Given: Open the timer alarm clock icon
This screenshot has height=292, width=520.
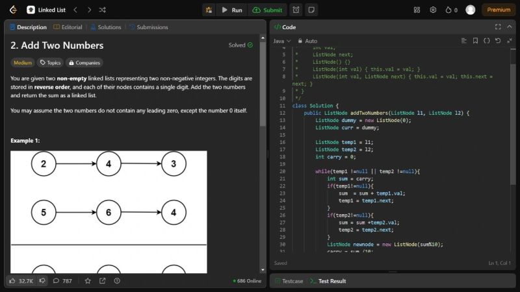Looking at the screenshot, I should click(x=296, y=10).
